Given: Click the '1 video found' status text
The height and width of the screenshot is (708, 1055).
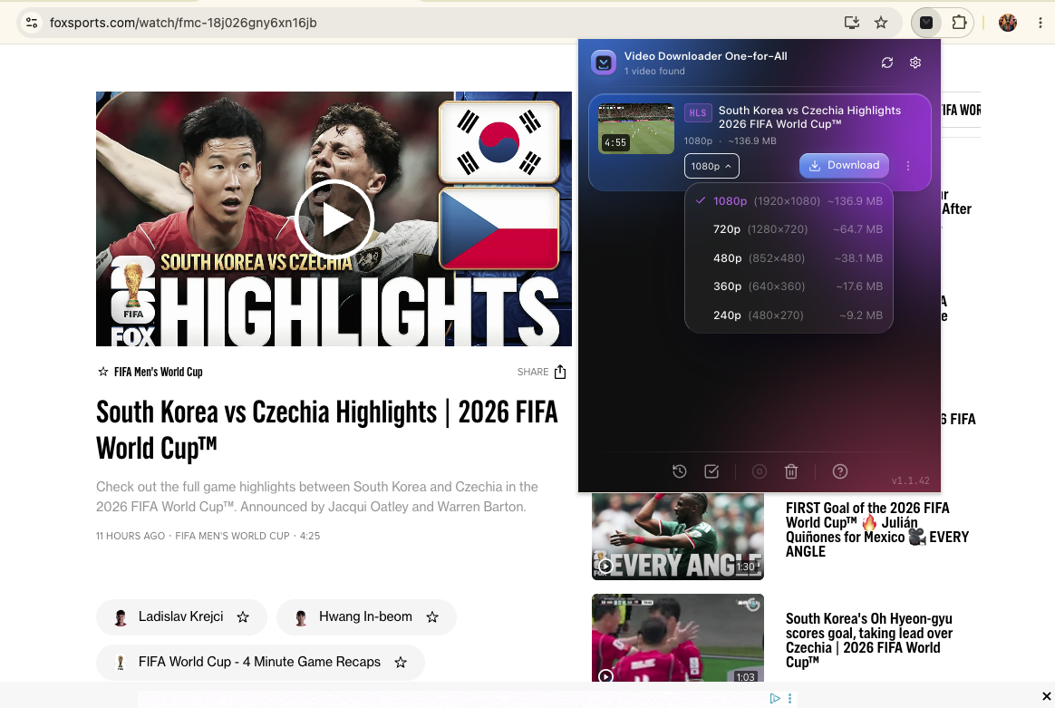Looking at the screenshot, I should pyautogui.click(x=654, y=72).
